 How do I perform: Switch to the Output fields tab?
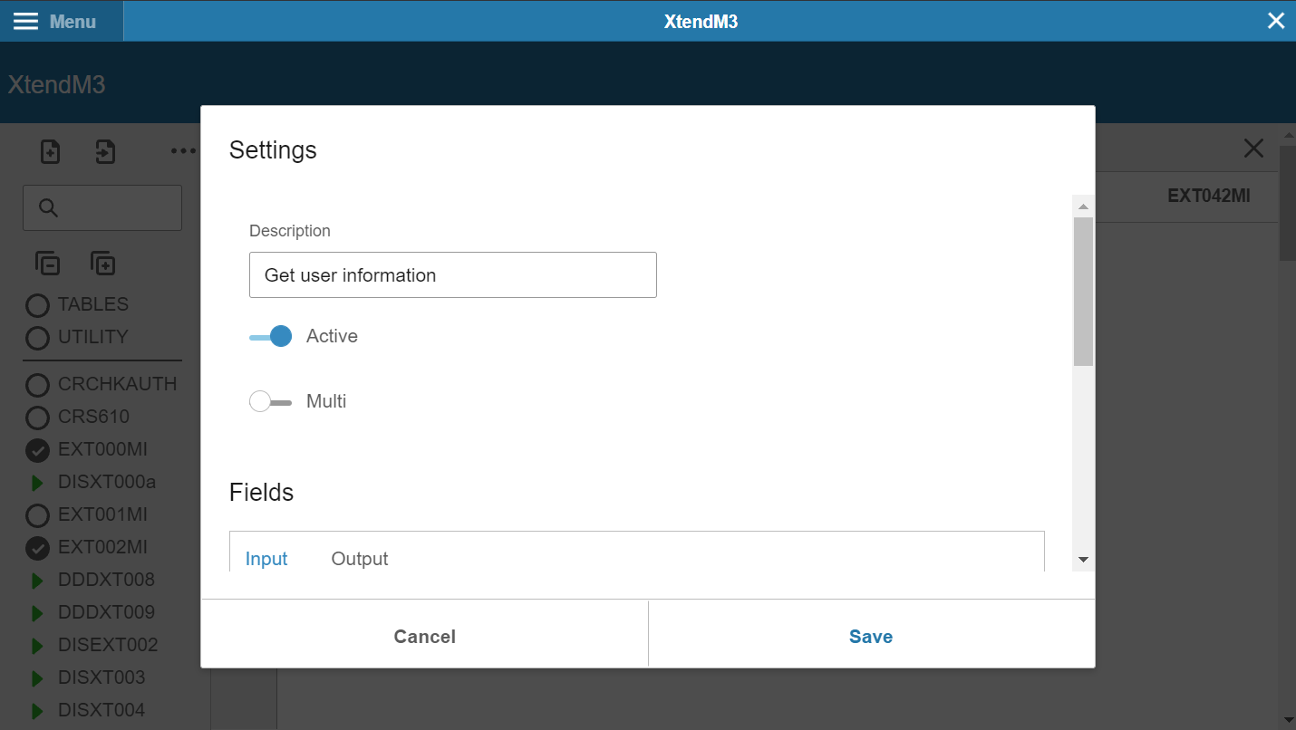(360, 559)
